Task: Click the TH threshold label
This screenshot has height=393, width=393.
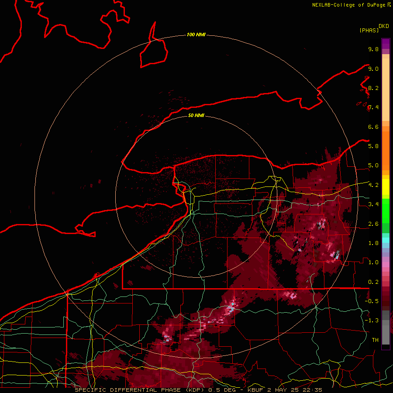Action: tap(375, 340)
